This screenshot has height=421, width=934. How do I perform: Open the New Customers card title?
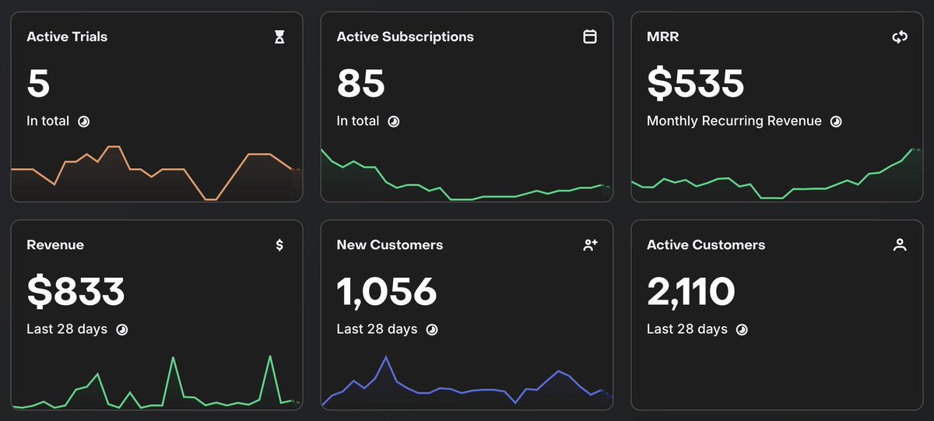click(390, 245)
